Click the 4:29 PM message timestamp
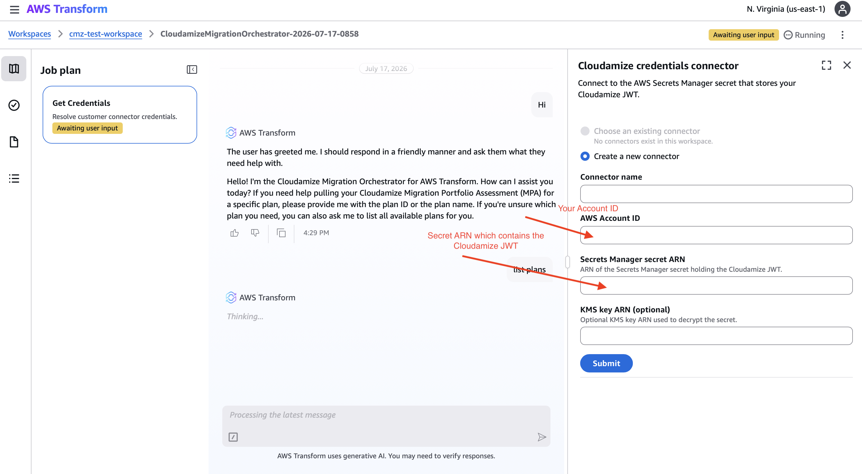Image resolution: width=862 pixels, height=474 pixels. [x=316, y=233]
